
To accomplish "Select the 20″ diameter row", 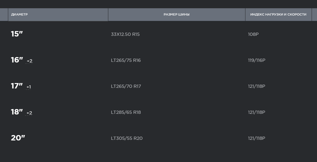I will 18,138.
